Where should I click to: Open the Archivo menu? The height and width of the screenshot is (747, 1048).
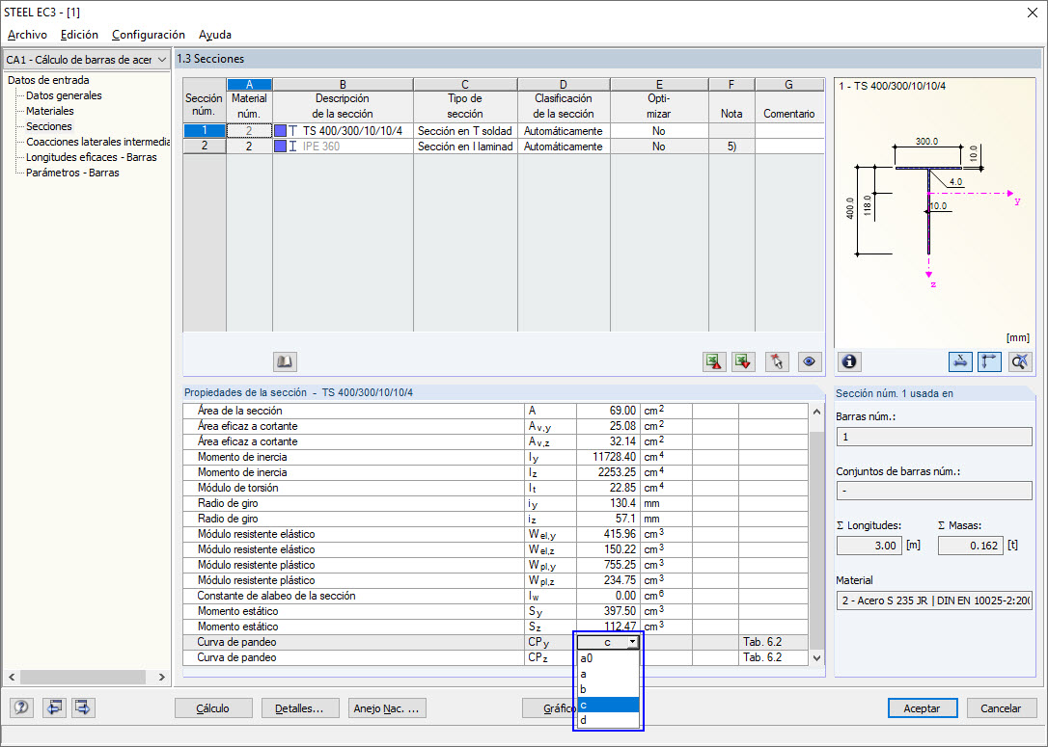(27, 35)
